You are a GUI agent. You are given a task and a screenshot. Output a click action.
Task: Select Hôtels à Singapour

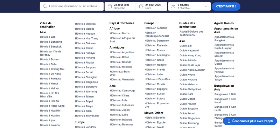[86, 82]
